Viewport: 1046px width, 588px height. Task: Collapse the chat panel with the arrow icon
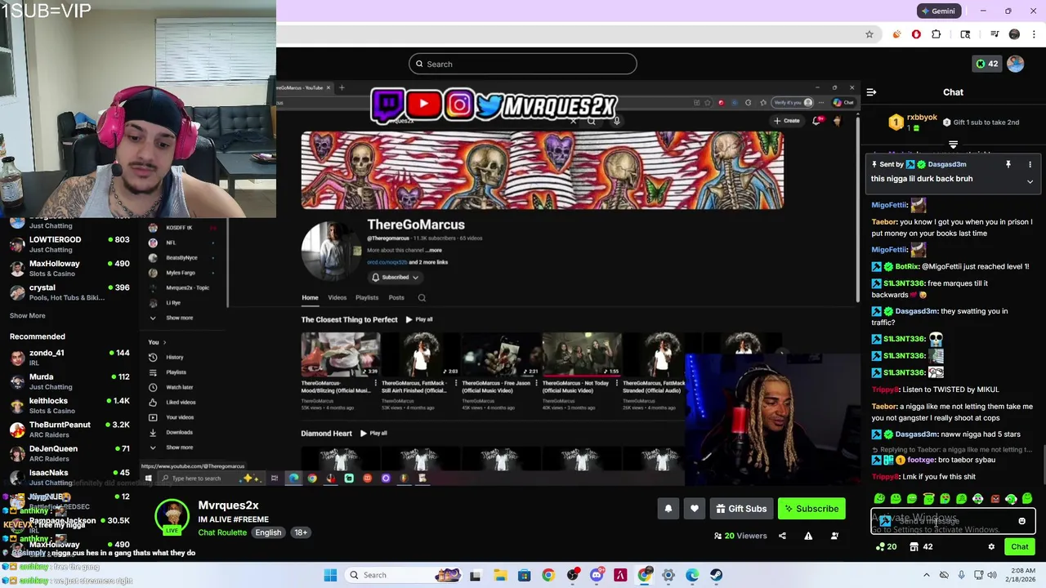tap(871, 92)
